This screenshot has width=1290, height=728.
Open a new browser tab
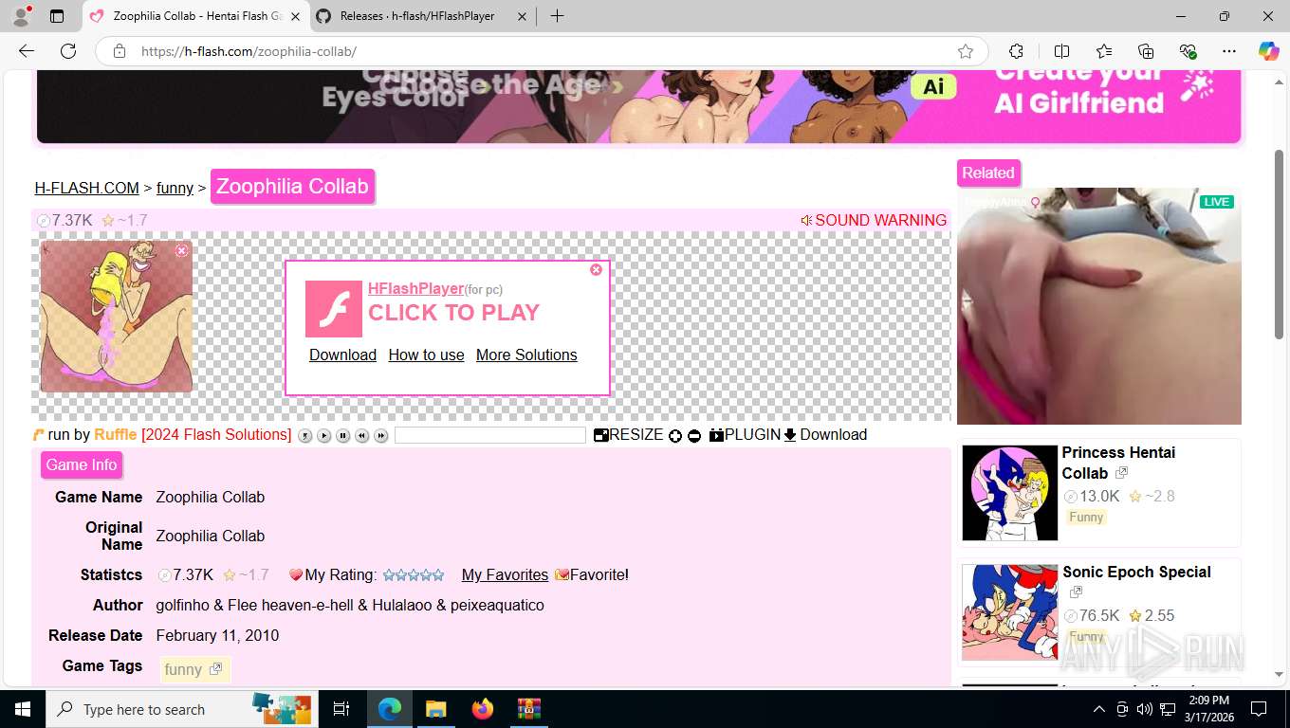tap(557, 16)
